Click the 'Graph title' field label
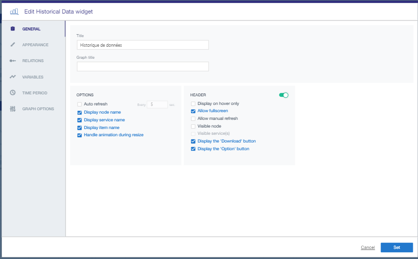This screenshot has width=418, height=259. 85,57
